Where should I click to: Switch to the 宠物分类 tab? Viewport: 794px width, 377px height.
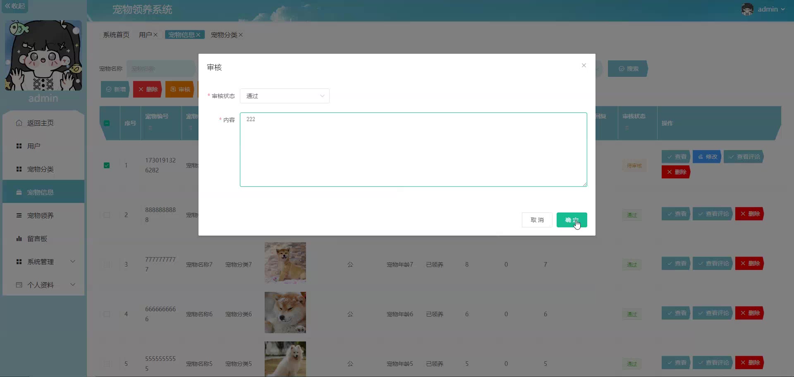pos(224,35)
